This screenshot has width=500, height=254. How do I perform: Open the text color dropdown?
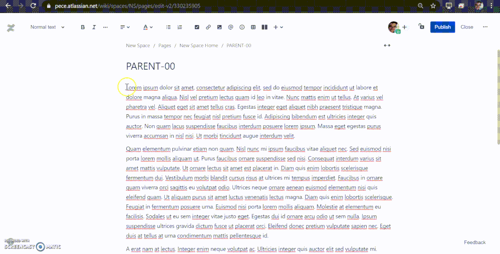point(148,27)
